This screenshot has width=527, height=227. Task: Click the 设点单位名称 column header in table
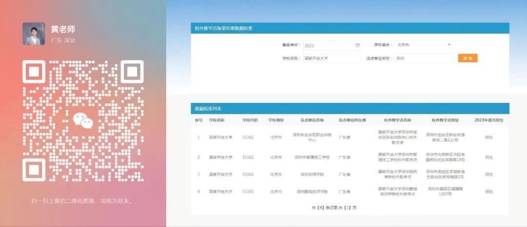point(312,120)
